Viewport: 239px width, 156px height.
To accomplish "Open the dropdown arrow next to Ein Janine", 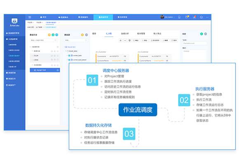I will coord(174,17).
